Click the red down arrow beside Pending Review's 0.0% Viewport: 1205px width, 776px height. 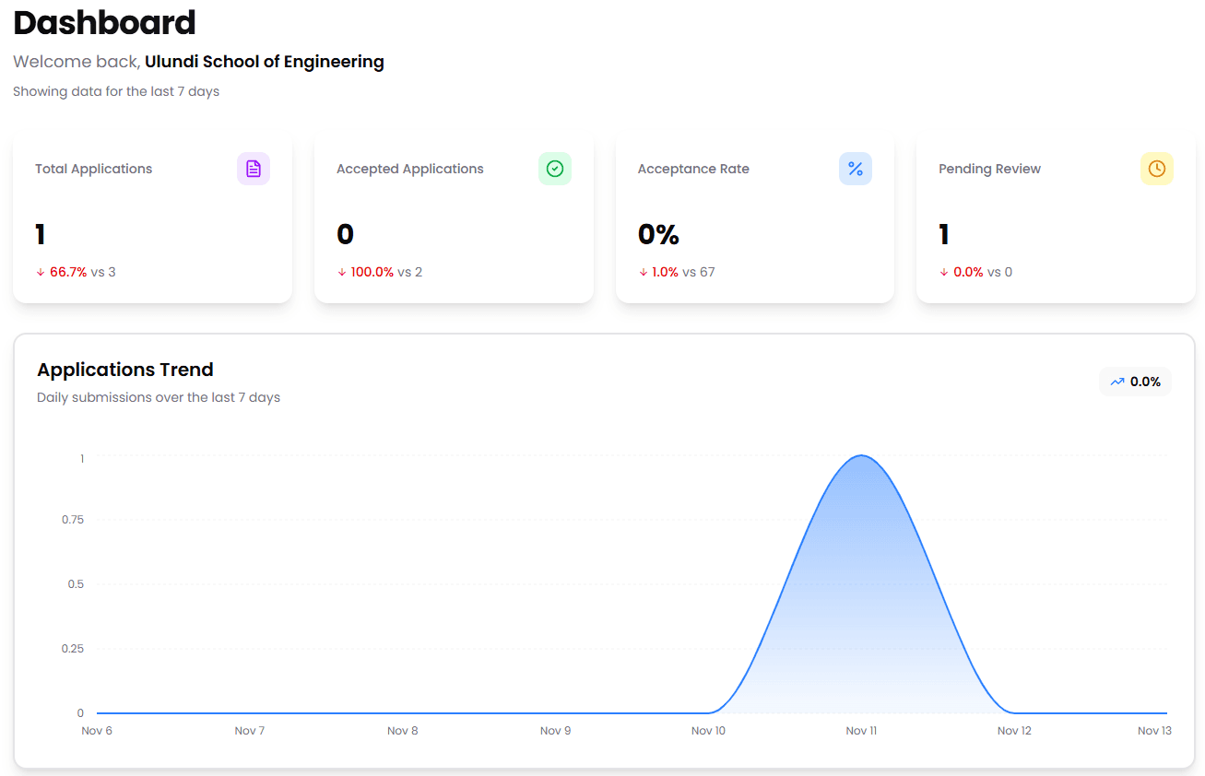[946, 272]
